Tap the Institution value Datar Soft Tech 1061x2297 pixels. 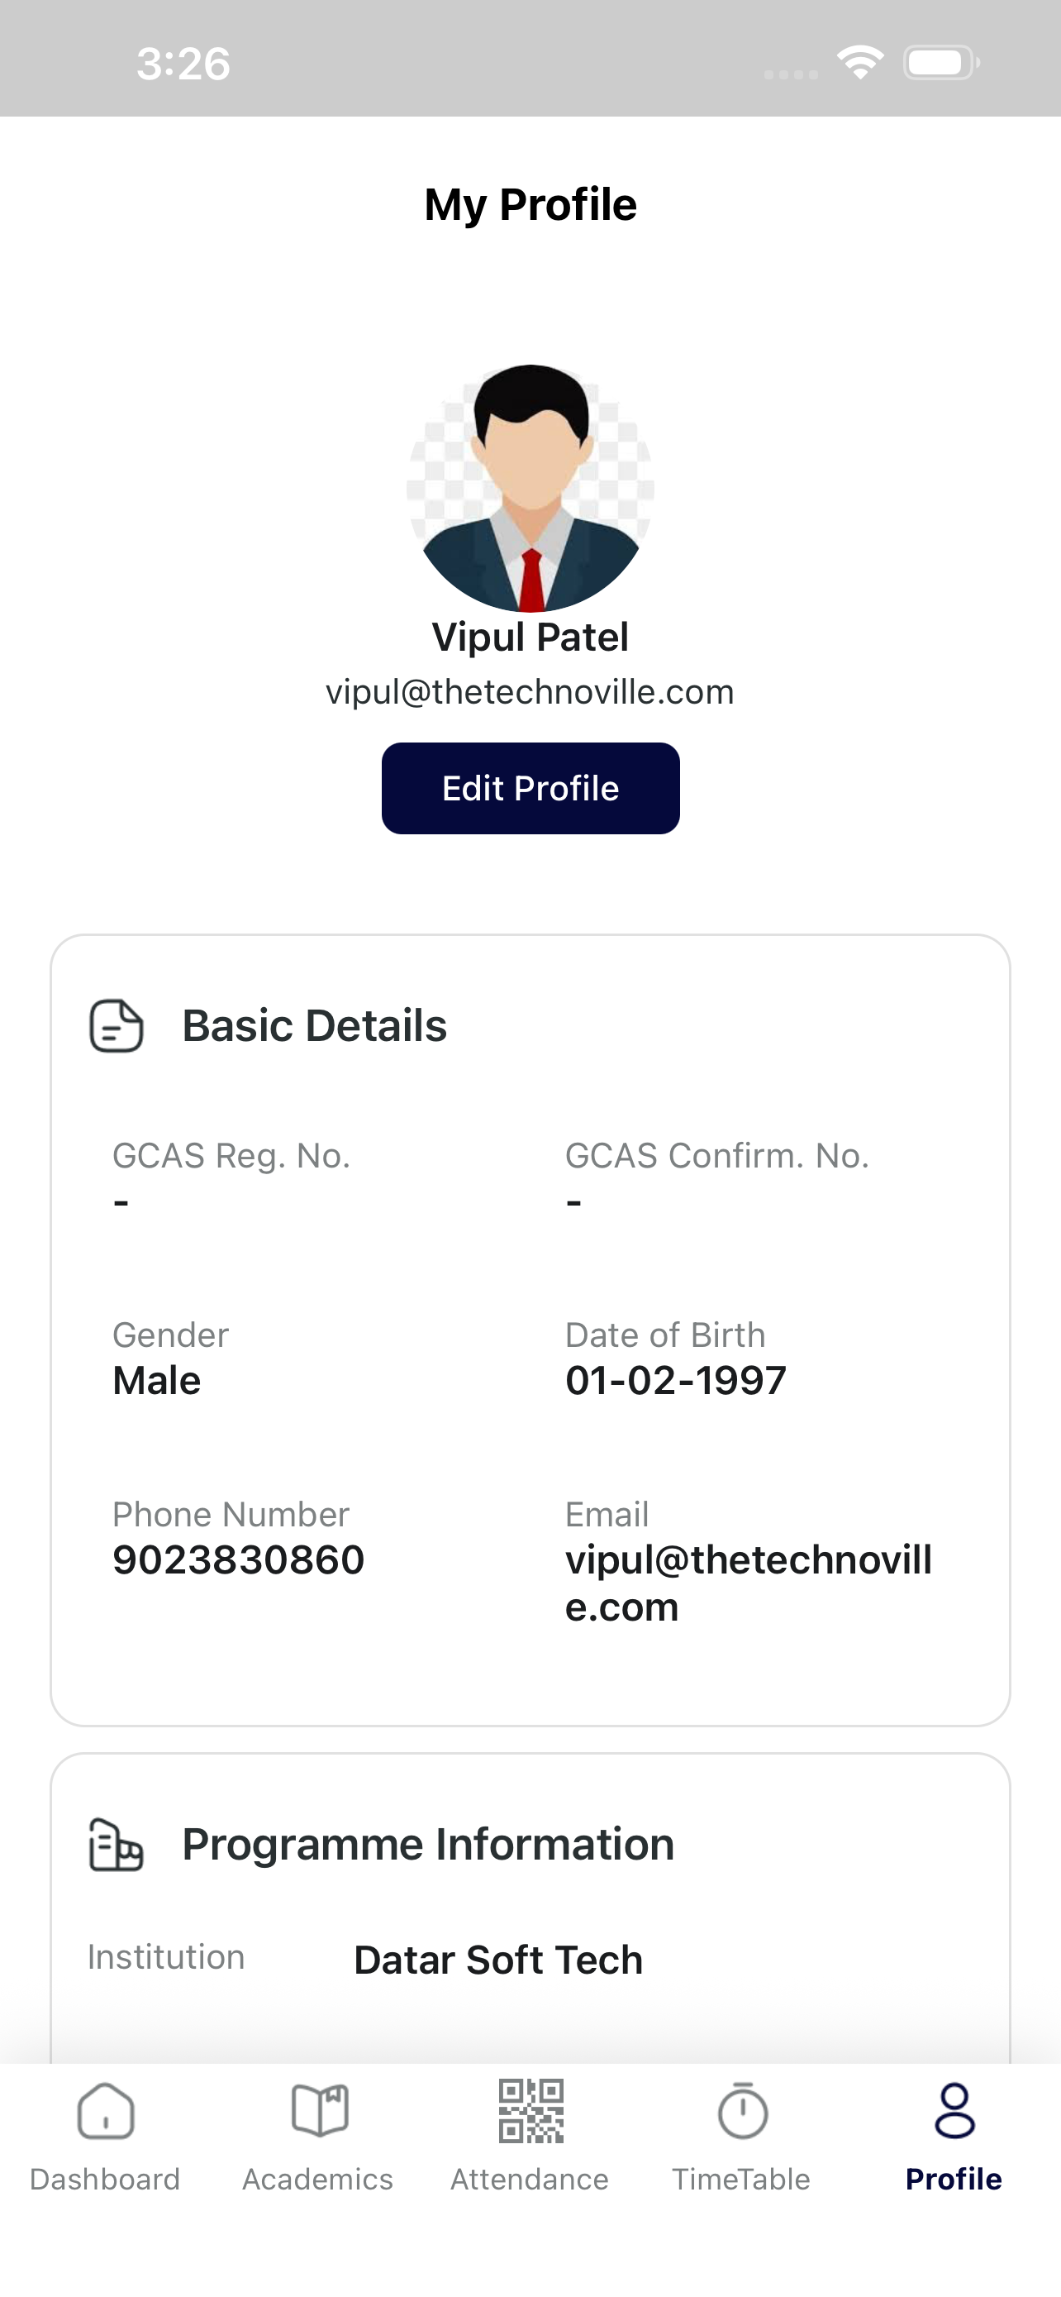click(x=498, y=1960)
